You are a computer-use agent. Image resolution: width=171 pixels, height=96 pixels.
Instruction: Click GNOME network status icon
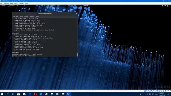tap(162, 6)
